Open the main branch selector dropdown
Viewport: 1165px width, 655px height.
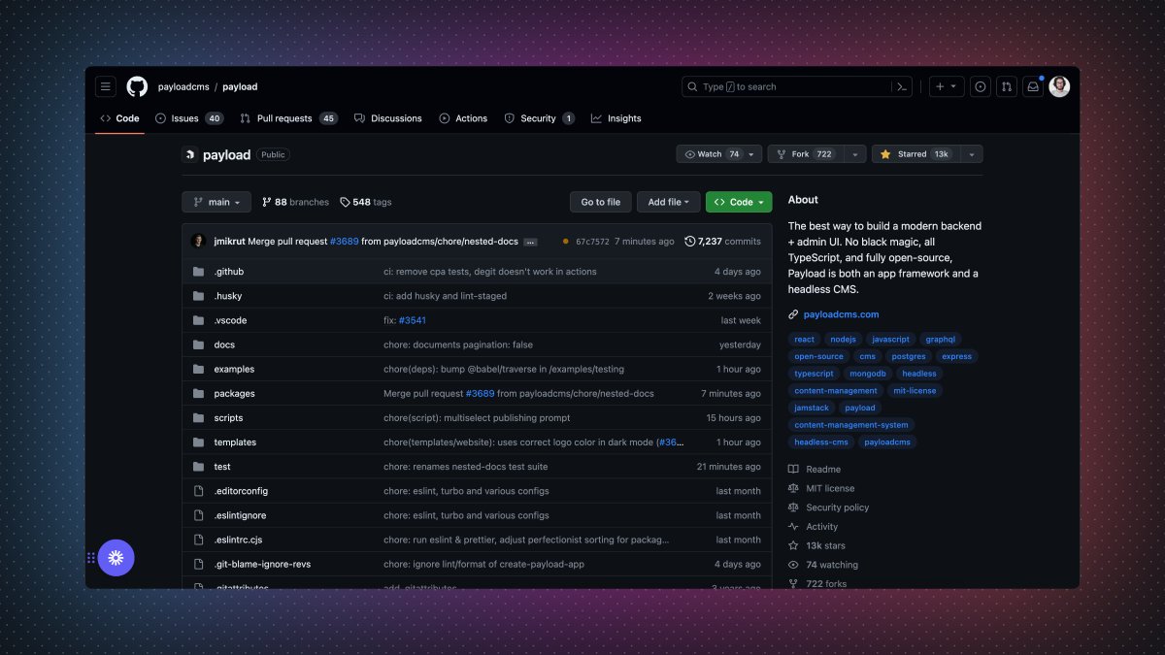click(216, 202)
